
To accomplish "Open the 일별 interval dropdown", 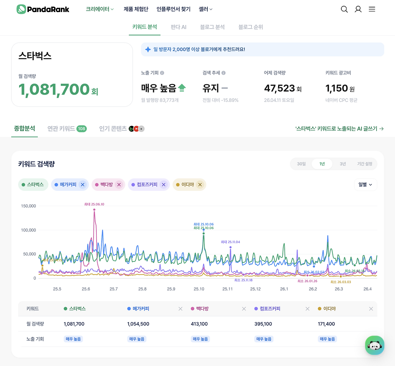I will pos(365,184).
